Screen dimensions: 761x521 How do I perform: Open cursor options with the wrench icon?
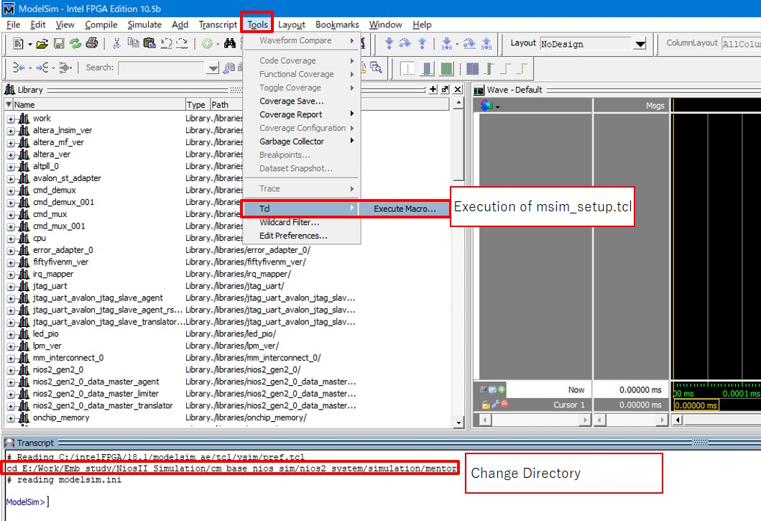(x=496, y=404)
